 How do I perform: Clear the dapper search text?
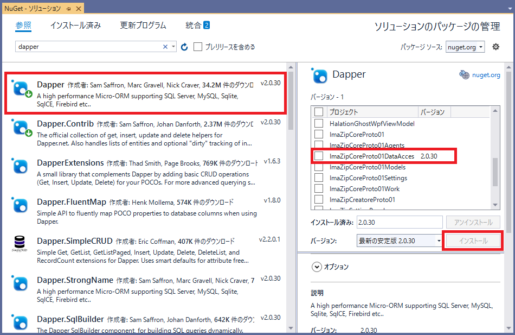click(165, 47)
